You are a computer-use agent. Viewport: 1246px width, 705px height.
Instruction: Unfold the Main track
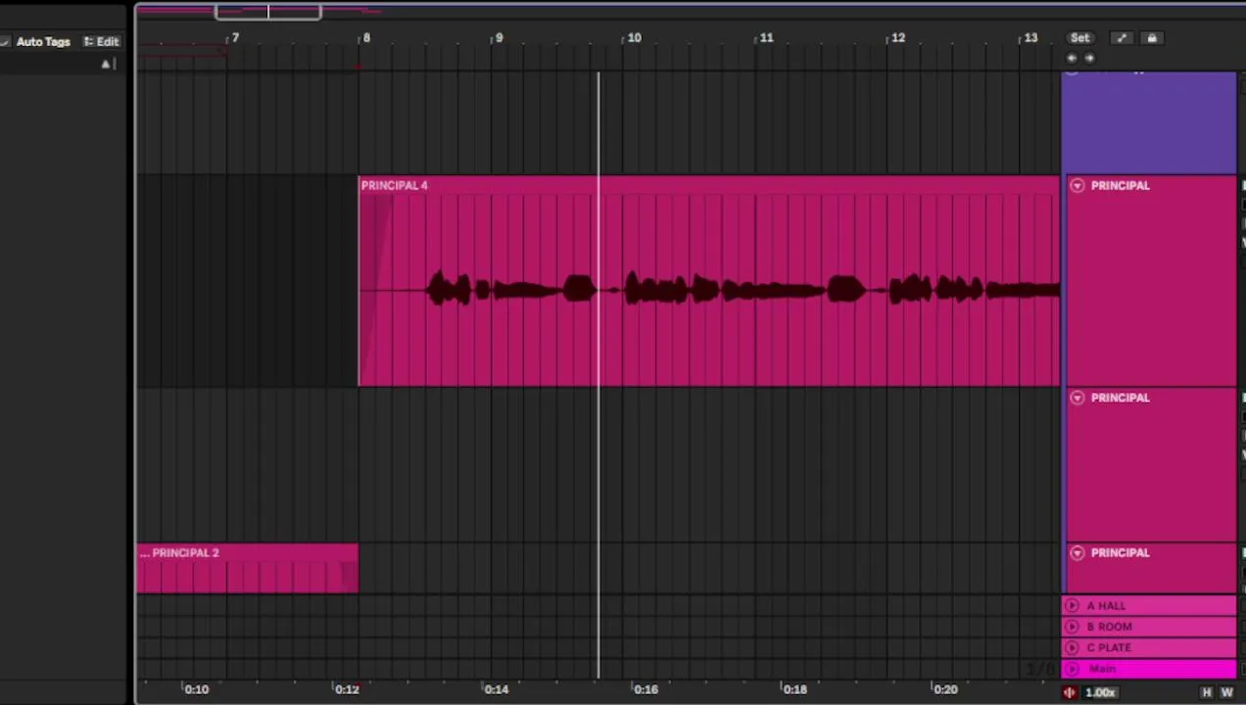click(1072, 669)
